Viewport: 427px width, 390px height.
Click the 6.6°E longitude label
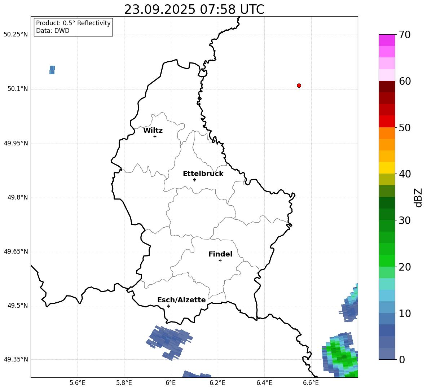pos(311,383)
